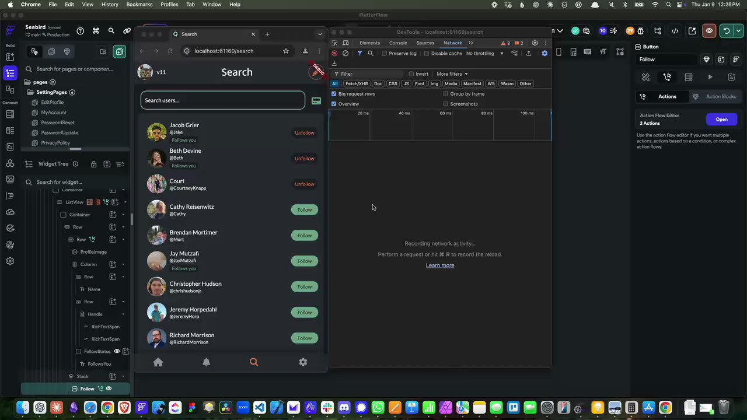This screenshot has width=747, height=420.
Task: Stop recording network log red button
Action: coord(334,53)
